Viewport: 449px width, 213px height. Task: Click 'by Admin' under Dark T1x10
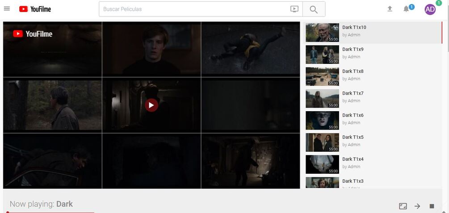351,35
